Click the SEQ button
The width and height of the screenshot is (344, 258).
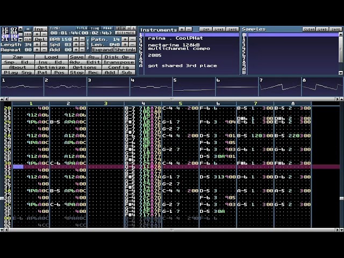pos(27,34)
